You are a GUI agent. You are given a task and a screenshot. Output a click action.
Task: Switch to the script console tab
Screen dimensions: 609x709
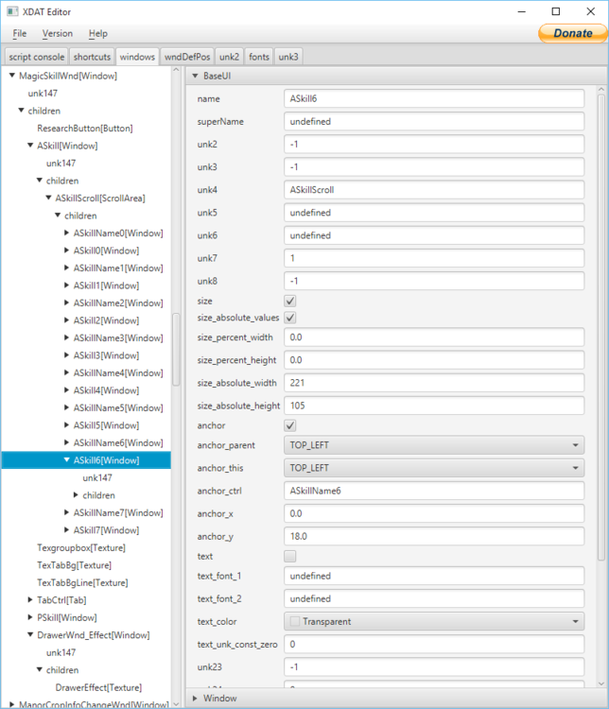point(37,57)
